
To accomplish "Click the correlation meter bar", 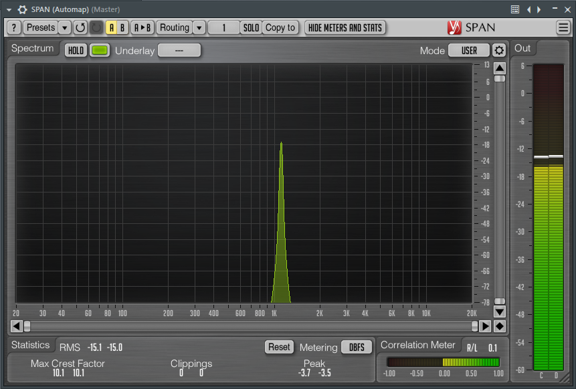I will (443, 362).
